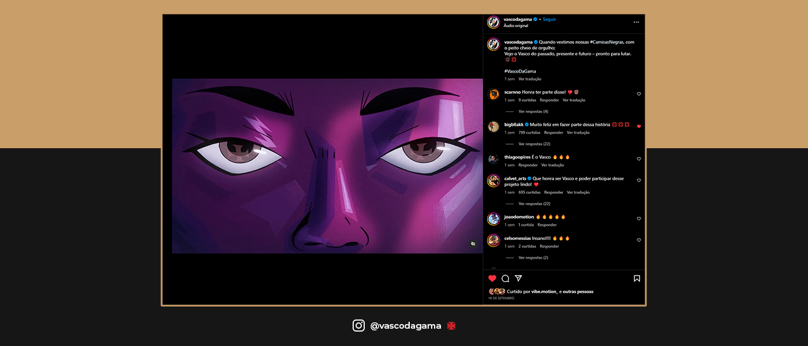Click the red Vasco cross emblem in footer
The width and height of the screenshot is (808, 346).
coord(451,326)
